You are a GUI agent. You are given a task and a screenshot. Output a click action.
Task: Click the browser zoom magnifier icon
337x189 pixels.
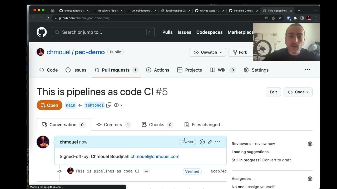click(x=266, y=18)
